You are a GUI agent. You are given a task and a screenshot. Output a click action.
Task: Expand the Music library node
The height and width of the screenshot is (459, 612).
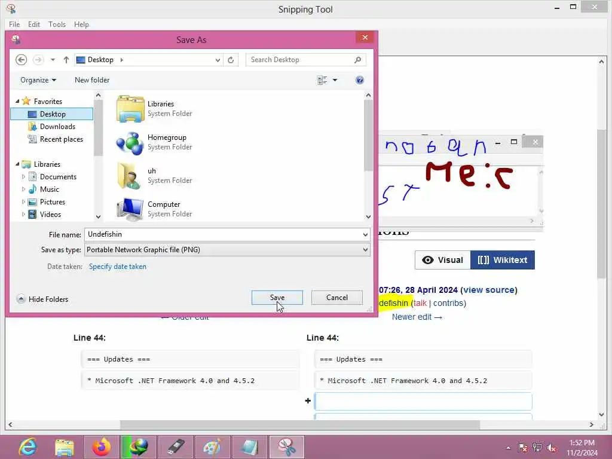[x=23, y=189]
